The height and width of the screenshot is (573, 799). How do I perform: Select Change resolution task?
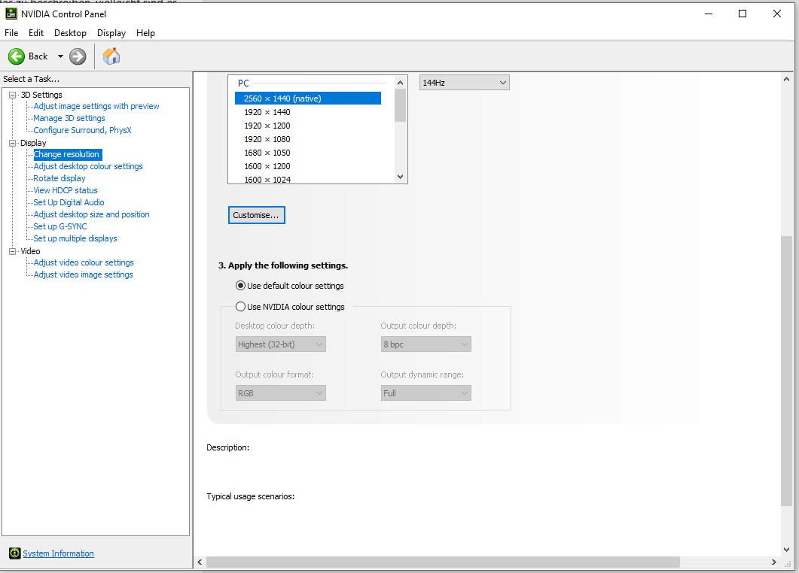pyautogui.click(x=67, y=154)
